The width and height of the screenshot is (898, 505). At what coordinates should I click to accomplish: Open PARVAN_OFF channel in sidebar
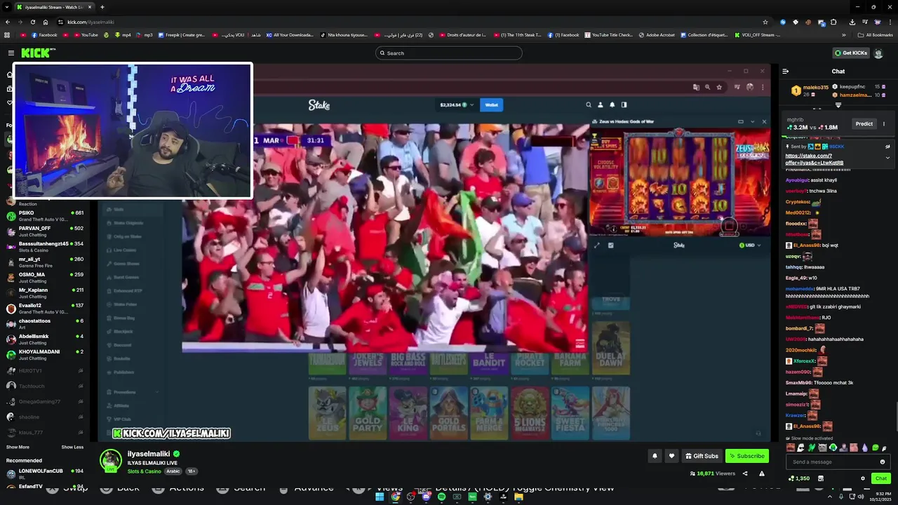[46, 231]
